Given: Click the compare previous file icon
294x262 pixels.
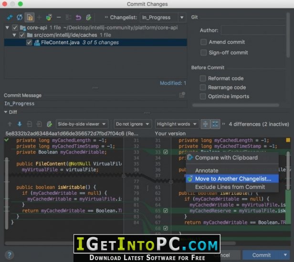Looking at the screenshot, I should point(30,124).
